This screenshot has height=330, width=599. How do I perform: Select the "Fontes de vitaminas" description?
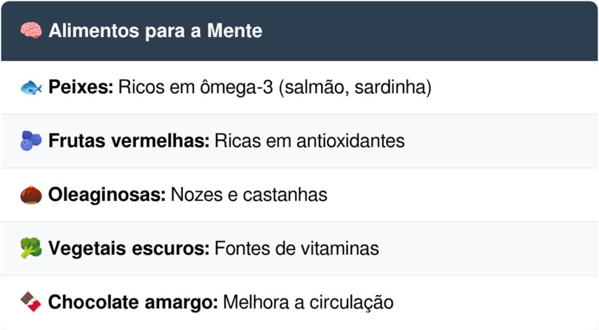coord(297,248)
